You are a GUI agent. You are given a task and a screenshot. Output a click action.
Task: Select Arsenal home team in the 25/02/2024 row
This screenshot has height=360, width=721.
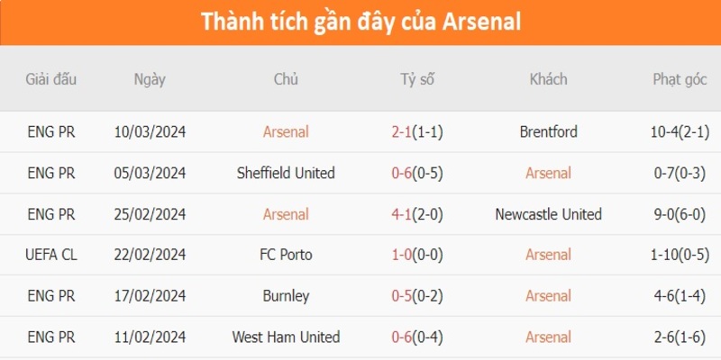pyautogui.click(x=286, y=214)
